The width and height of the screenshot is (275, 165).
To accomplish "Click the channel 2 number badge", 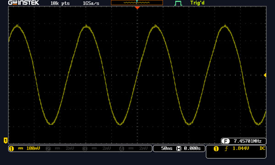I will coord(48,148).
